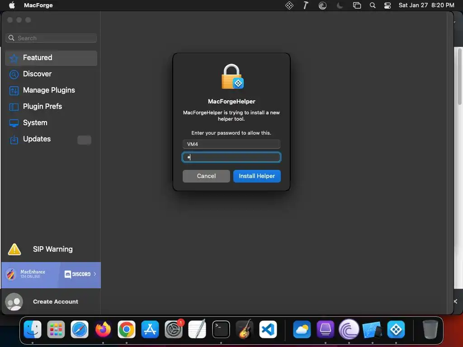Click in the sidebar Search field
The width and height of the screenshot is (463, 347).
tap(51, 38)
